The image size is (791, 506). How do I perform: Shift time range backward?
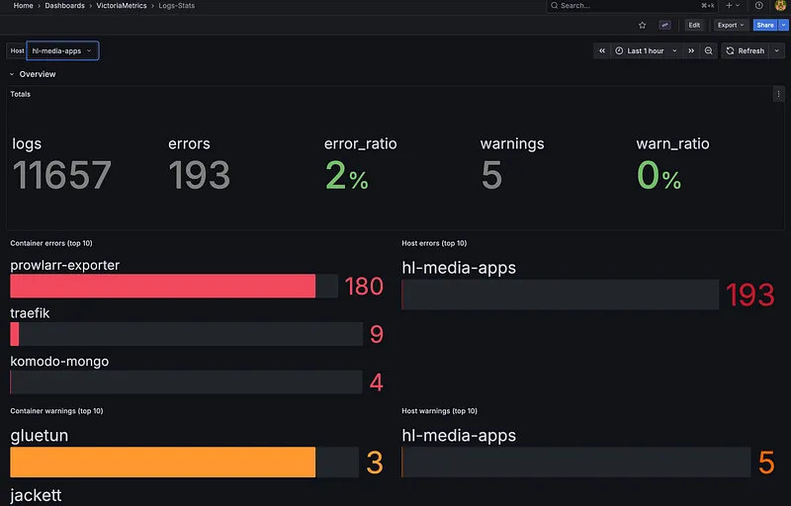click(x=602, y=50)
